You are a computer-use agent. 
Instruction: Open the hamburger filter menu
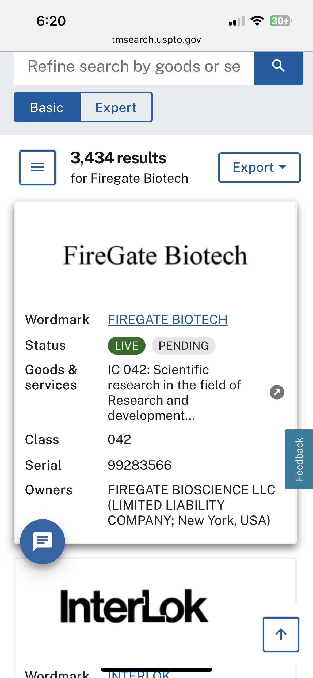37,167
